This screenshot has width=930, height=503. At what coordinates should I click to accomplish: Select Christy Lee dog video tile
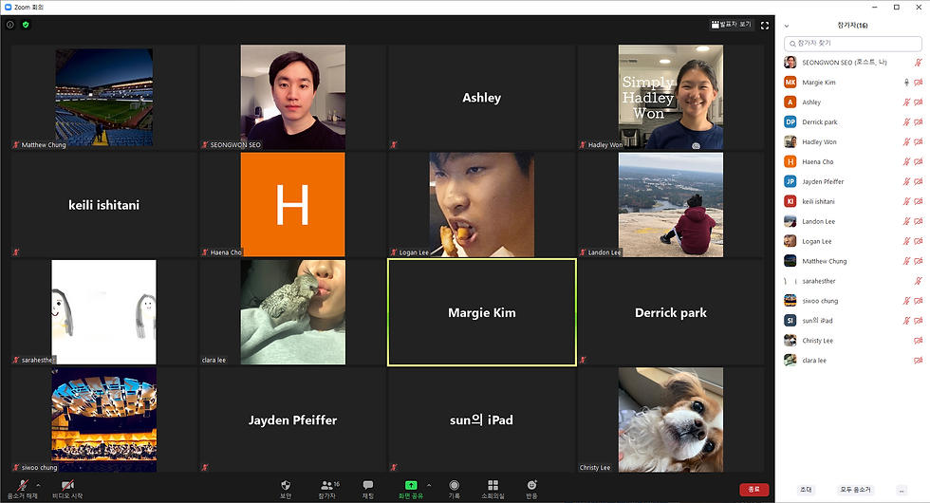[x=671, y=419]
